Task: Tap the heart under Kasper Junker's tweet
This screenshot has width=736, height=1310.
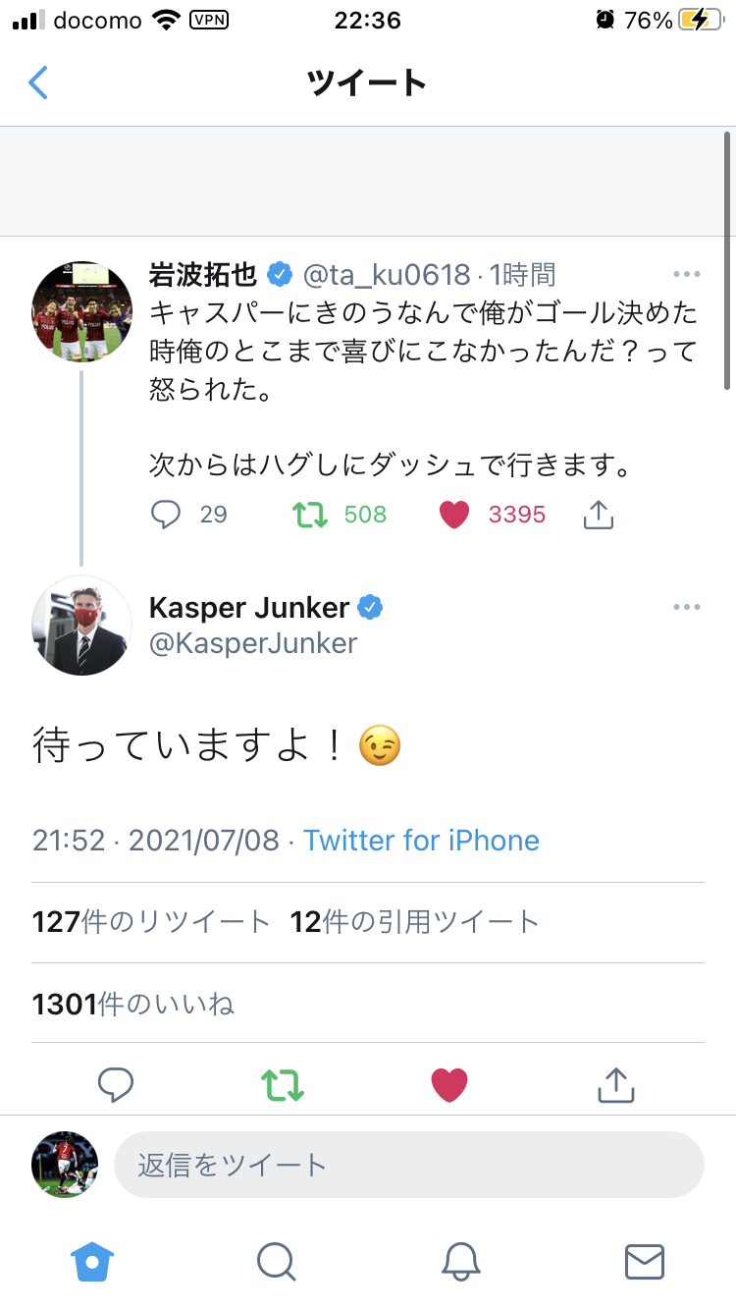Action: (x=449, y=1084)
